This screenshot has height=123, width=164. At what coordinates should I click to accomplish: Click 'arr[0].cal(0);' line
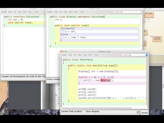(x=87, y=89)
